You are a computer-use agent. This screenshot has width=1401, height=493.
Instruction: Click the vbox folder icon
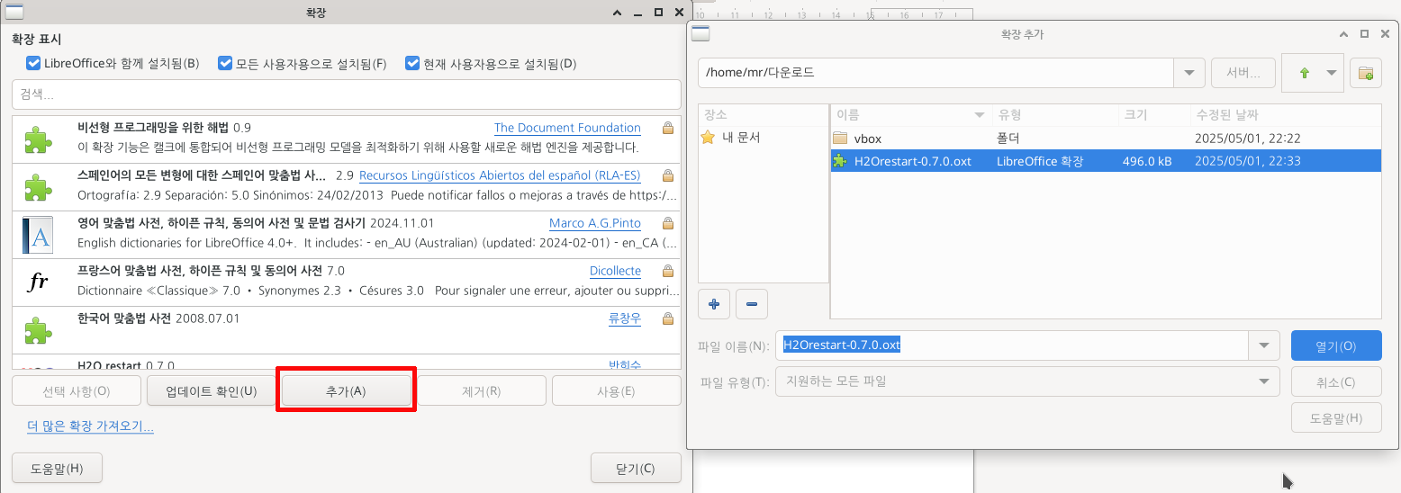pyautogui.click(x=840, y=139)
